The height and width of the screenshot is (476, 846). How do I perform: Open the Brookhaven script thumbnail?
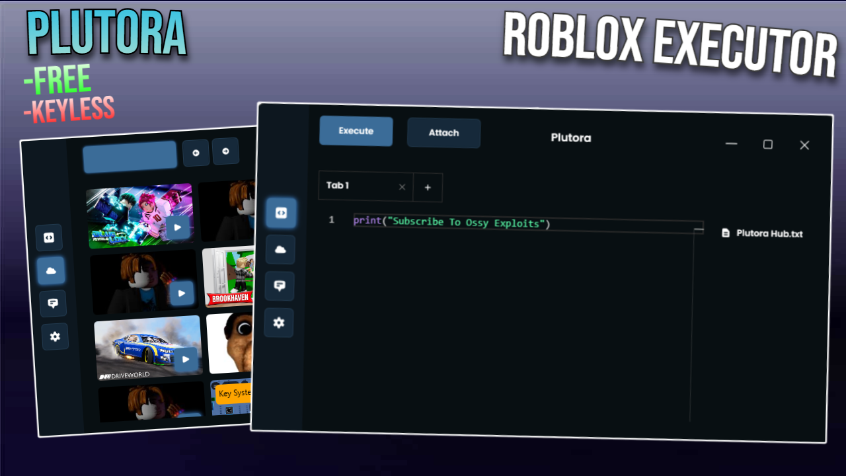tap(229, 278)
